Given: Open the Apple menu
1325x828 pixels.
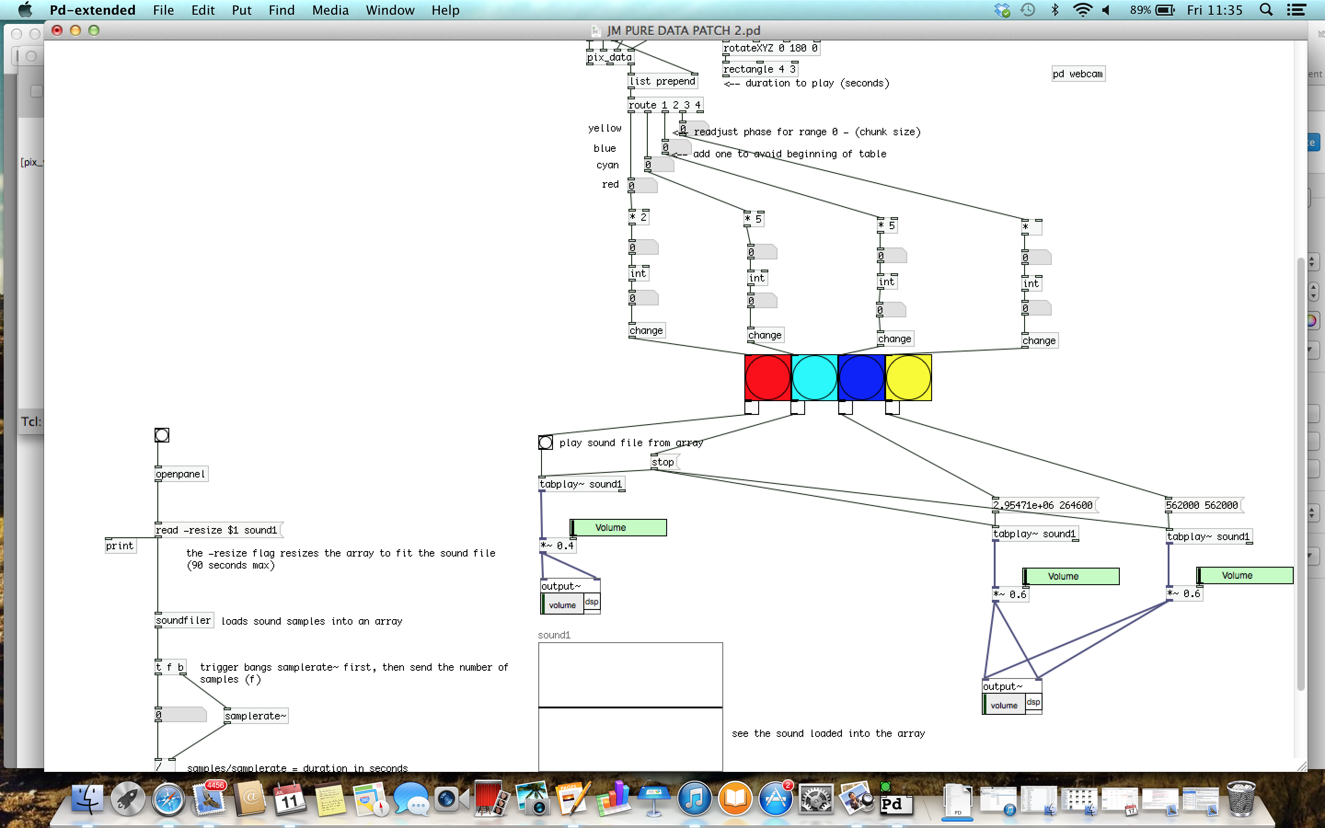Looking at the screenshot, I should (x=25, y=10).
